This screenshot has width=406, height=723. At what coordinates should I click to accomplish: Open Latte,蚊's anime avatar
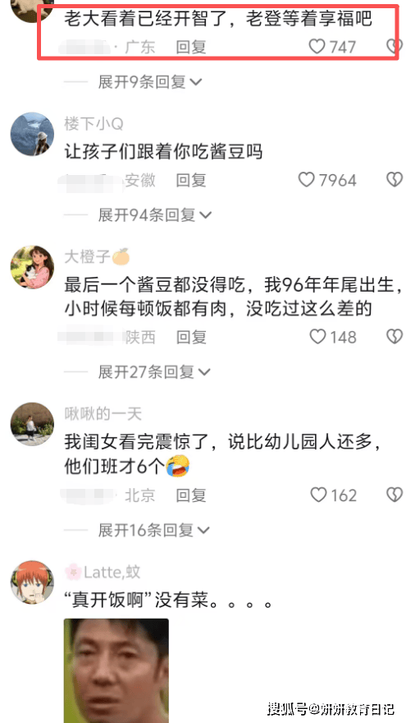pyautogui.click(x=32, y=583)
